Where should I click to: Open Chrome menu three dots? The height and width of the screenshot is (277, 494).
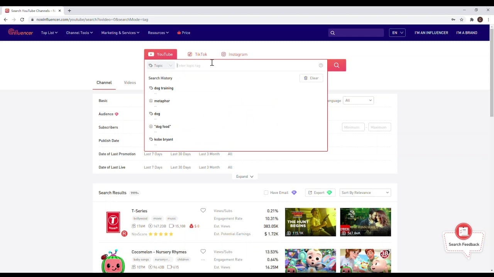coord(488,20)
